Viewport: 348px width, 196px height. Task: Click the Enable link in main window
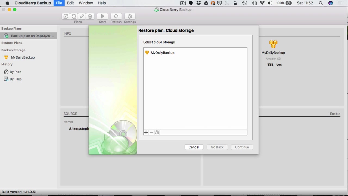335,114
